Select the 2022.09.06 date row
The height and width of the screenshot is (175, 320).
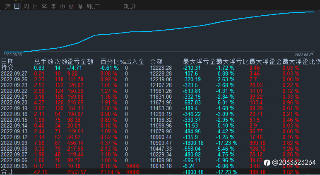[14, 160]
